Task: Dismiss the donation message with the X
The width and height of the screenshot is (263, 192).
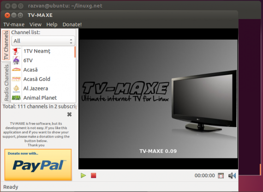Action: [x=69, y=114]
